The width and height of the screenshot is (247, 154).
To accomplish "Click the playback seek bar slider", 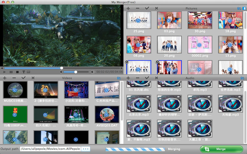I will point(62,68).
